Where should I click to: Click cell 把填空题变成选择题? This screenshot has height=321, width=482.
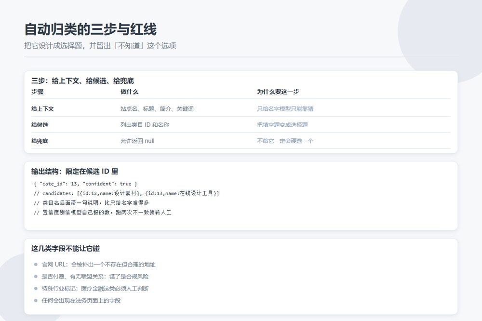(x=282, y=124)
